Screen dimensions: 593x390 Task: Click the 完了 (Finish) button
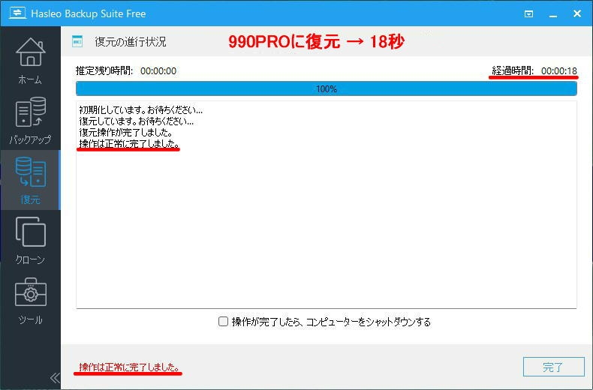point(554,367)
